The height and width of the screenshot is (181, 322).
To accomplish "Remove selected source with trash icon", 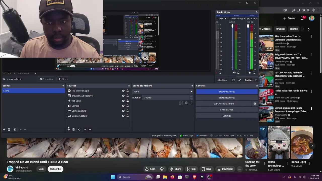I will pyautogui.click(x=73, y=129).
